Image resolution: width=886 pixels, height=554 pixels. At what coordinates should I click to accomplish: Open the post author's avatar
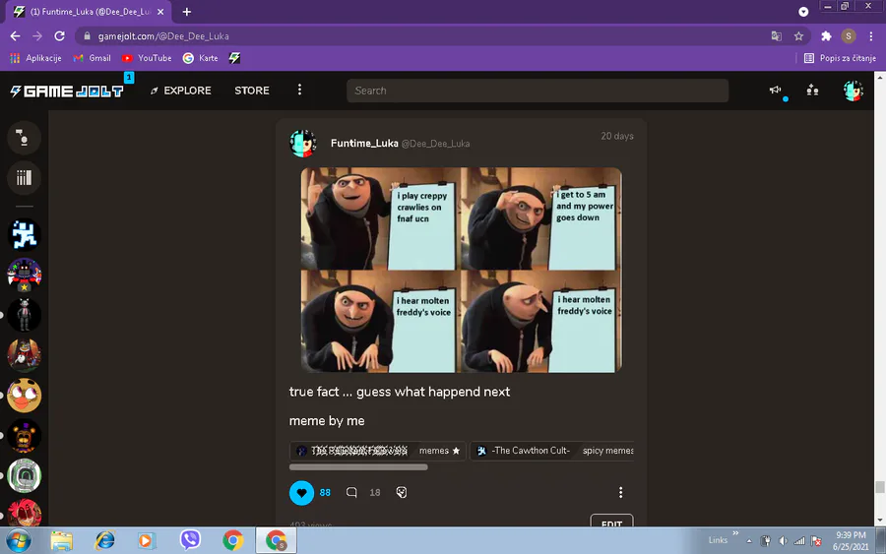[303, 144]
